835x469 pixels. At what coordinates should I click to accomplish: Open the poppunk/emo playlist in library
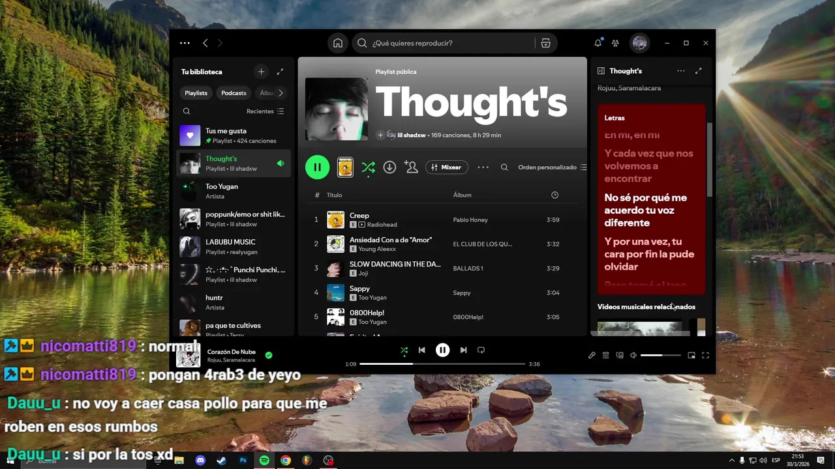(234, 219)
